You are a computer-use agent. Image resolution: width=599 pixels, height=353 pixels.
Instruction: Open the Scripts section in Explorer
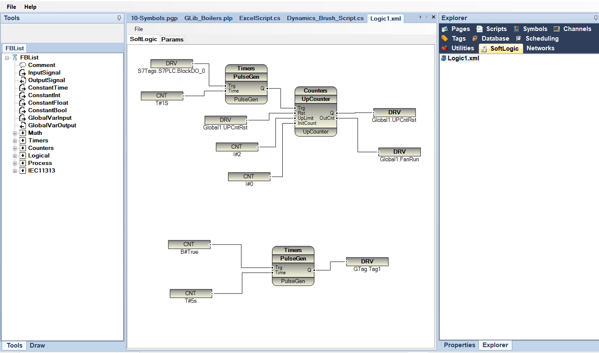pos(496,29)
